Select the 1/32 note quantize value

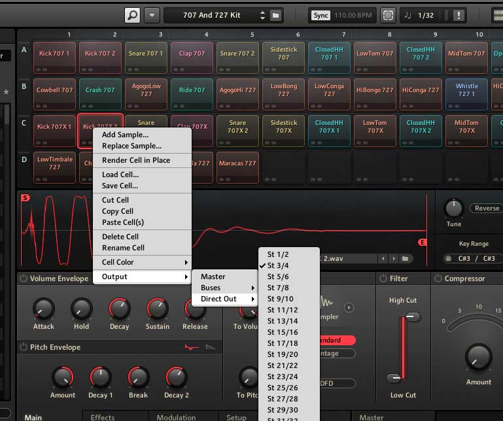coord(426,16)
